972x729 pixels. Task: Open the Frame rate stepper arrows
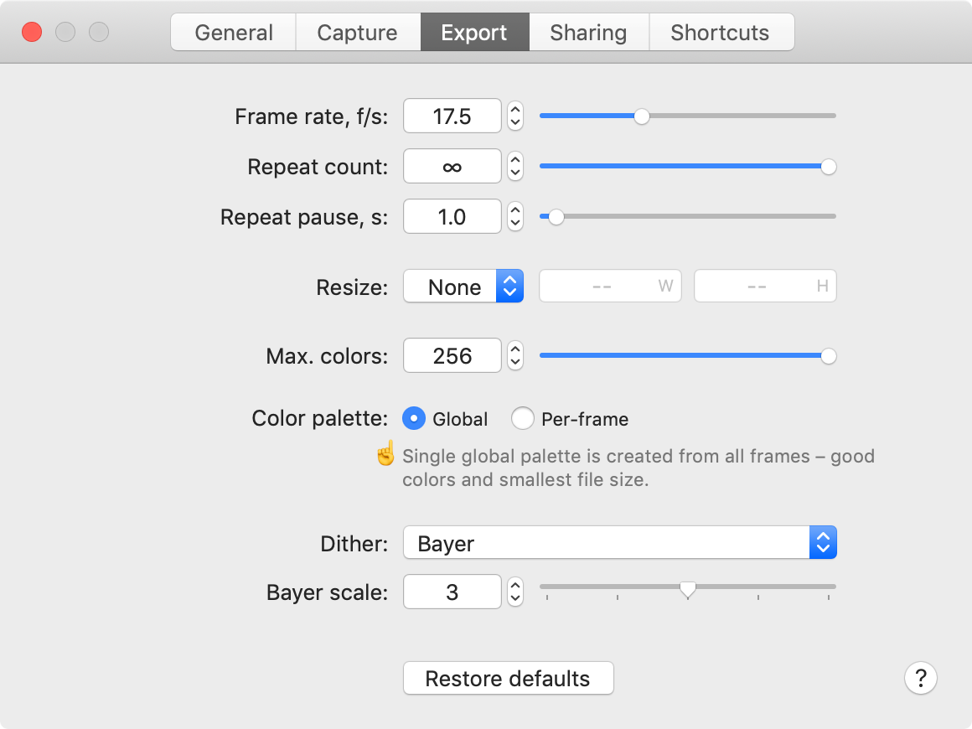point(515,116)
